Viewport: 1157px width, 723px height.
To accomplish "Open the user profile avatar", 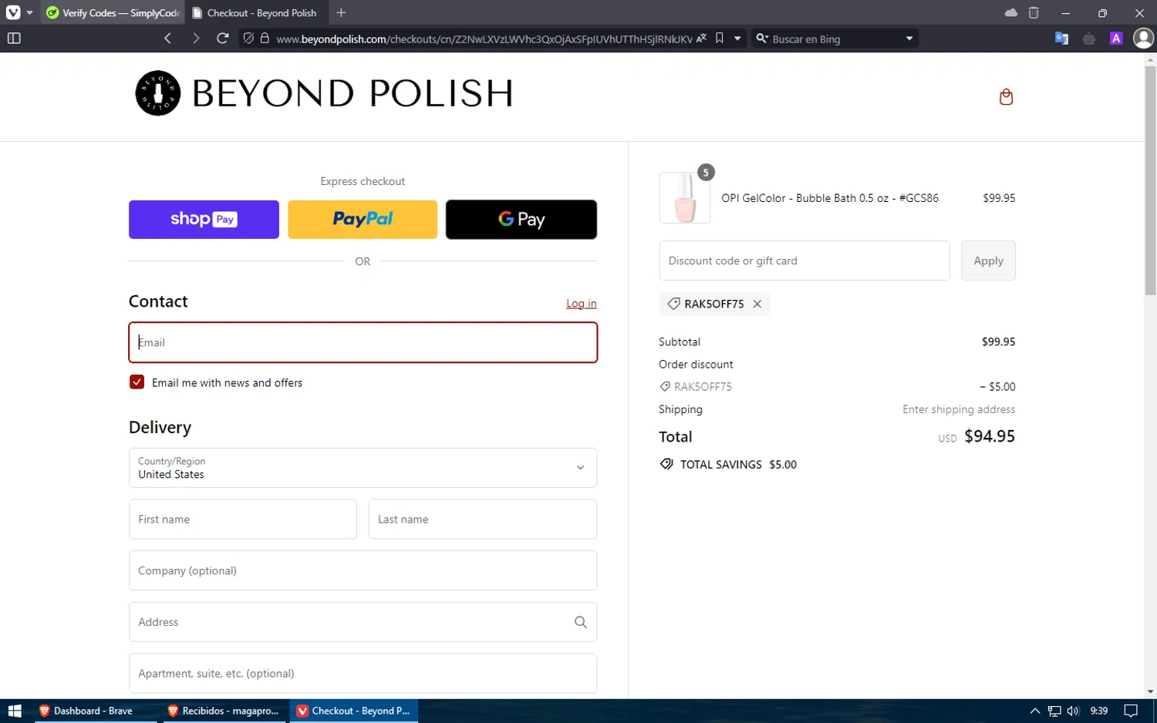I will pos(1143,38).
